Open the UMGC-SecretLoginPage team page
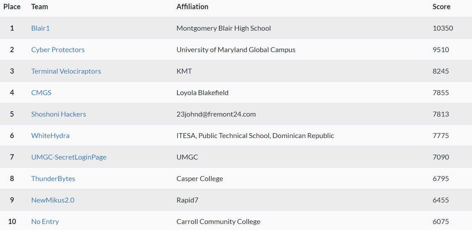472x230 pixels. (69, 157)
